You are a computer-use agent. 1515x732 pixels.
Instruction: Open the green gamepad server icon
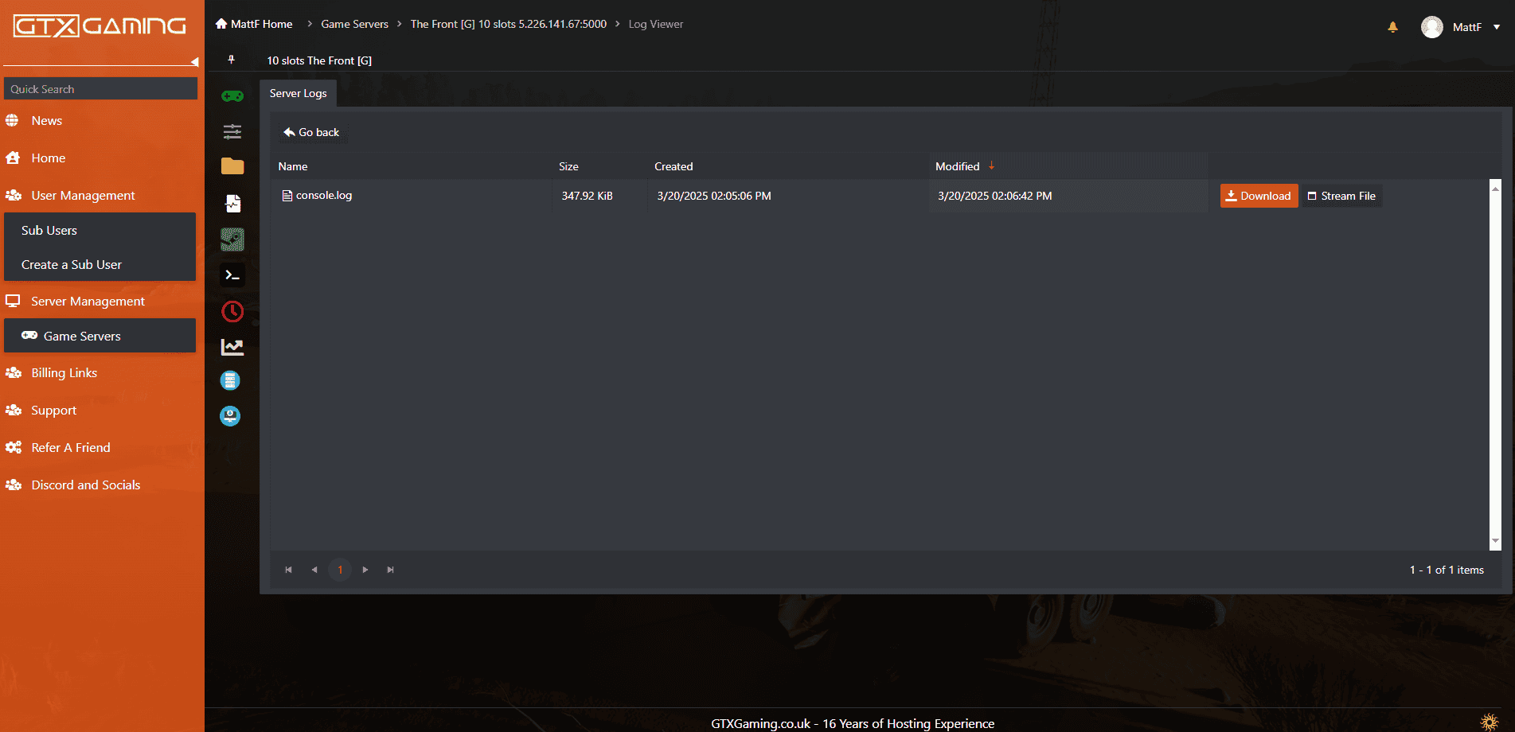(232, 96)
